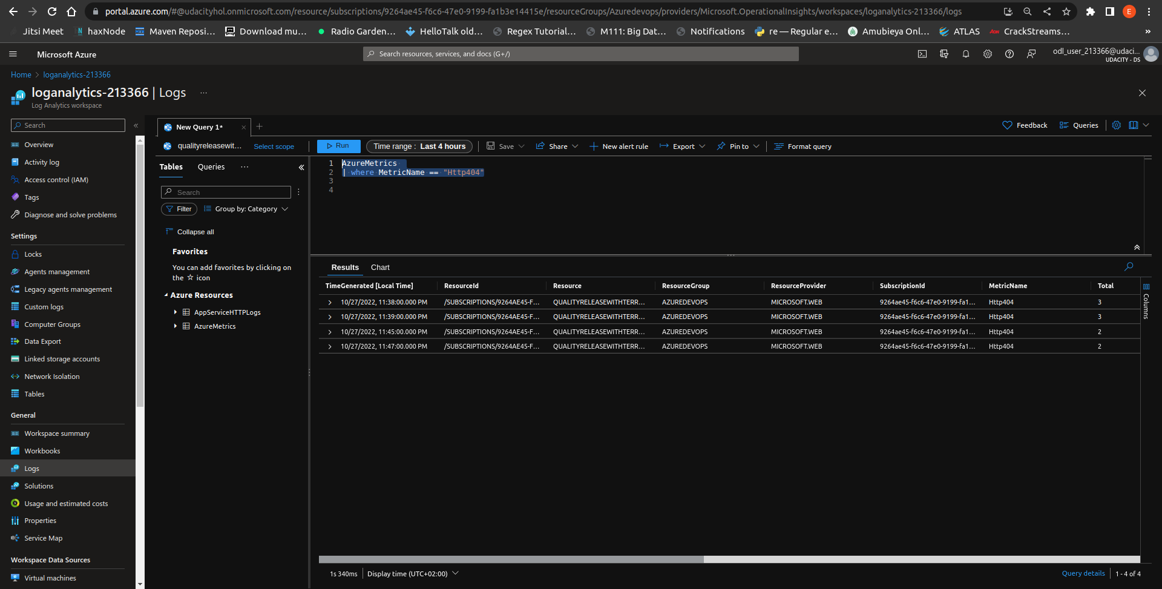Open the Columns side panel

(1146, 303)
